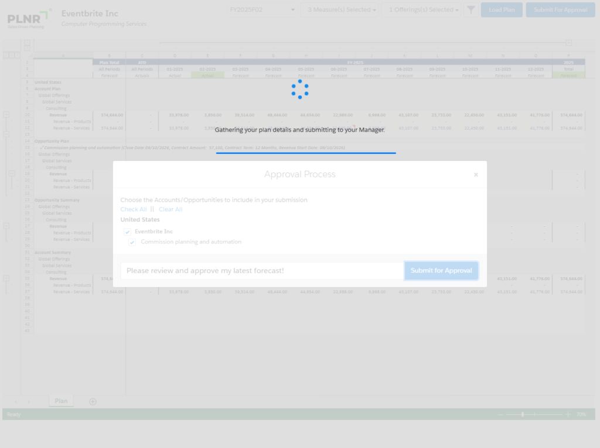Select the FY-2025 header band
Screen dimensions: 600x448
coord(355,62)
